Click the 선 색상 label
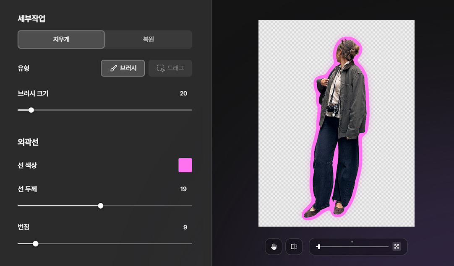This screenshot has height=266, width=454. pos(27,165)
